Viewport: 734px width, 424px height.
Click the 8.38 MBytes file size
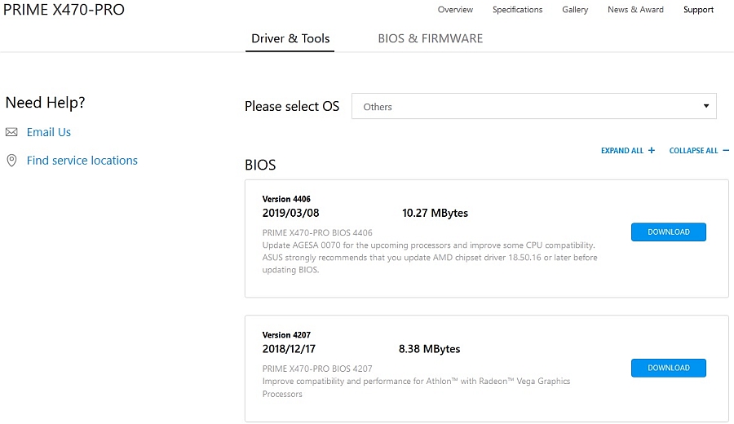click(429, 349)
